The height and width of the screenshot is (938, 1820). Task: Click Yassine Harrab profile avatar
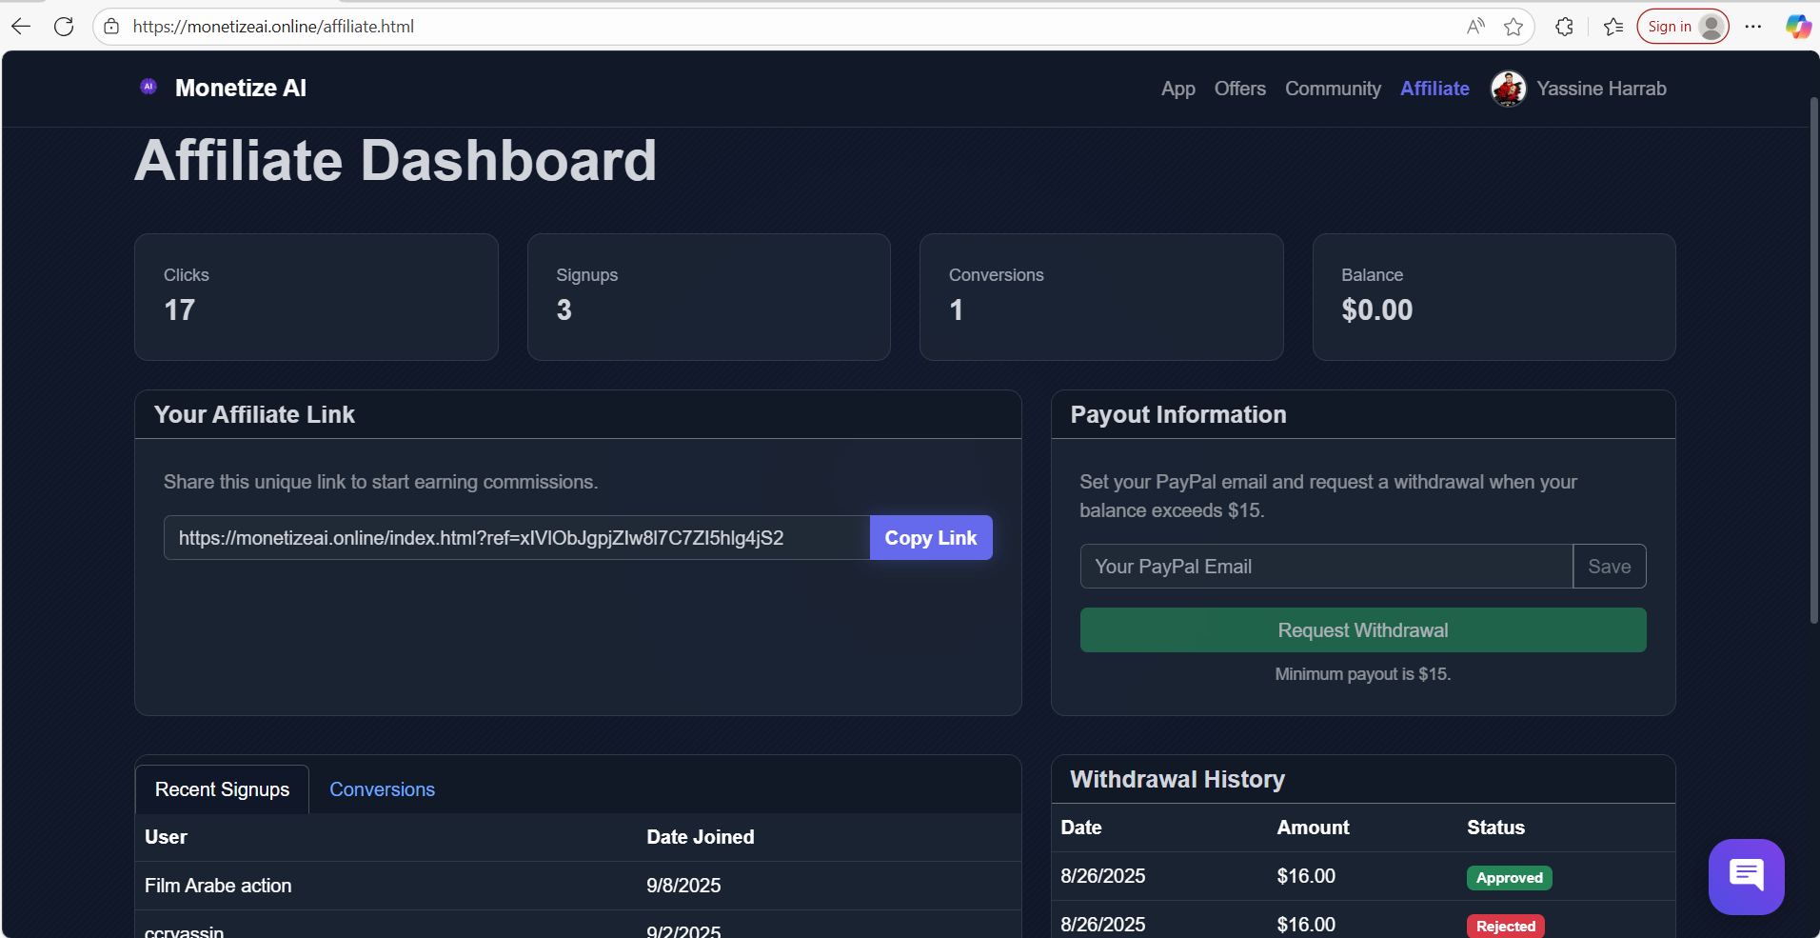pyautogui.click(x=1509, y=89)
